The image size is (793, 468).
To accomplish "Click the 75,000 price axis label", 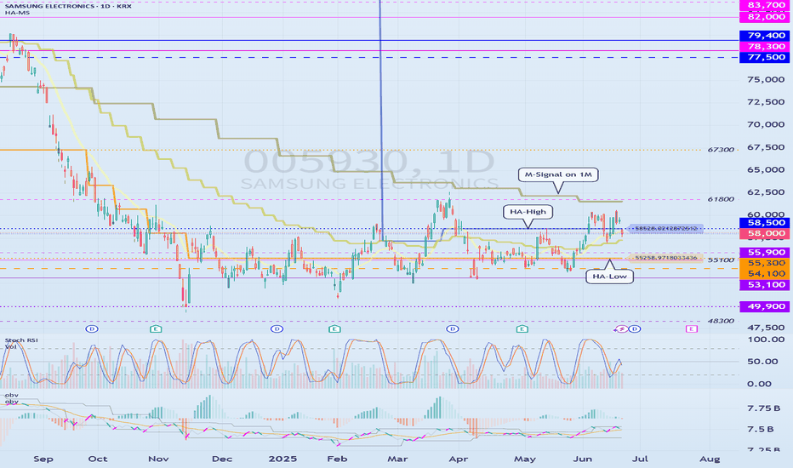I will [x=766, y=79].
